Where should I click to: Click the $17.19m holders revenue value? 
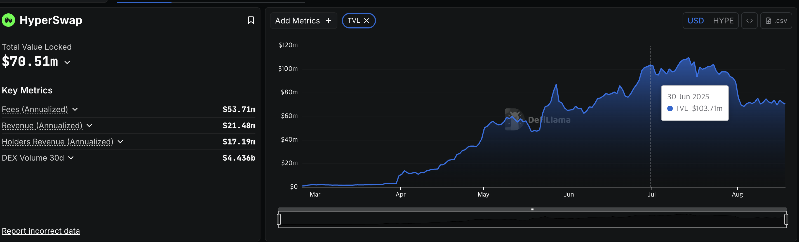pos(239,142)
